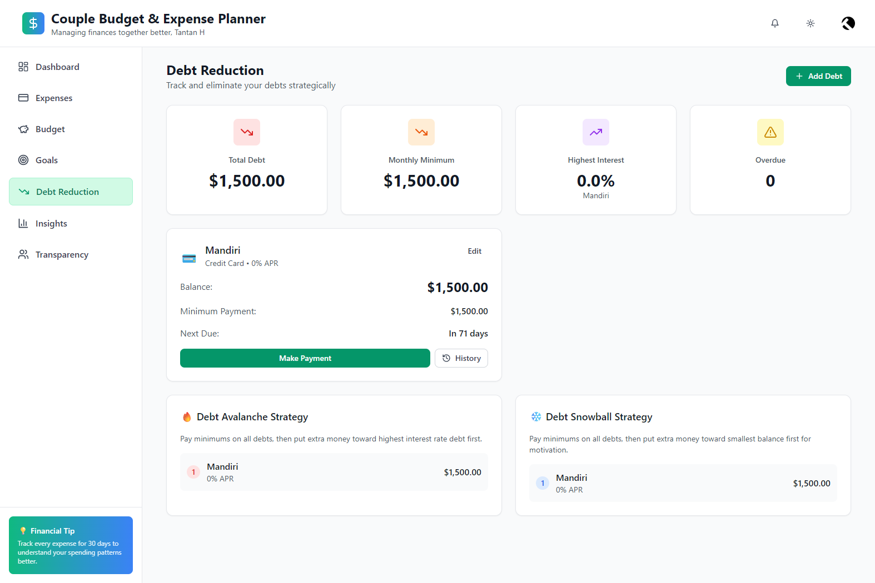Click the Overdue warning triangle icon
The width and height of the screenshot is (875, 583).
pos(770,132)
